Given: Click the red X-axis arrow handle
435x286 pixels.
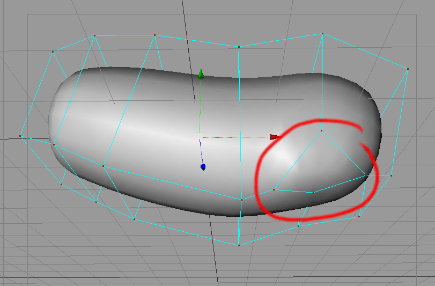Looking at the screenshot, I should (275, 137).
